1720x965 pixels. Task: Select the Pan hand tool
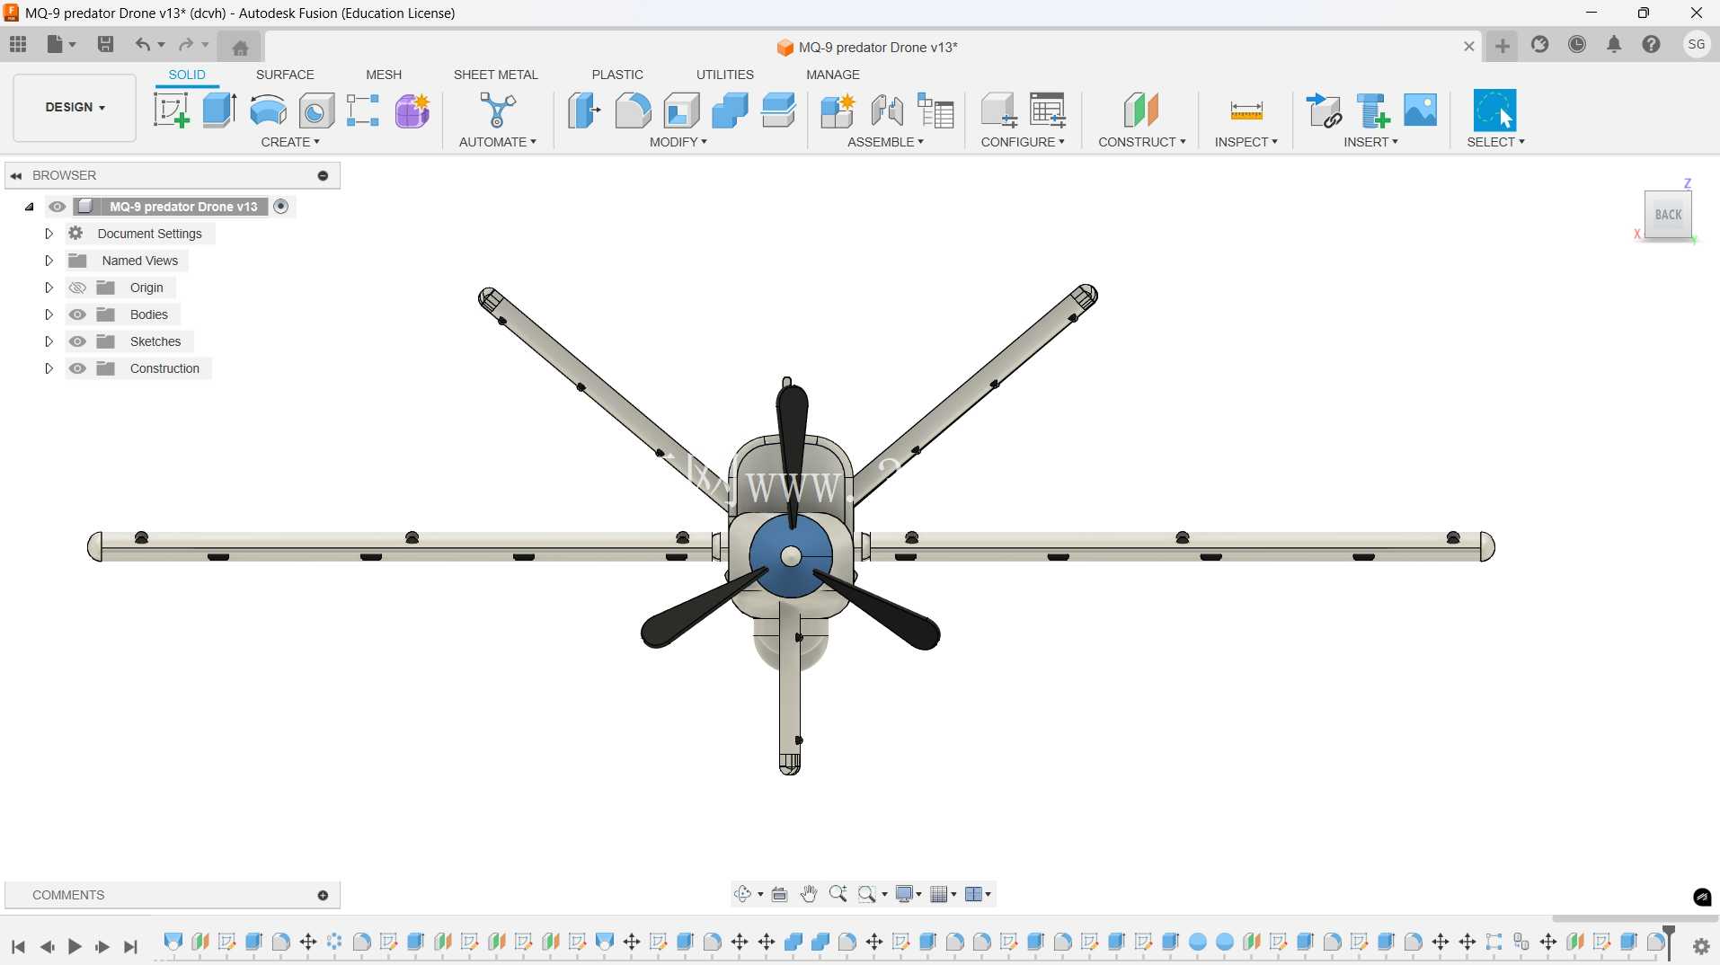tap(809, 894)
